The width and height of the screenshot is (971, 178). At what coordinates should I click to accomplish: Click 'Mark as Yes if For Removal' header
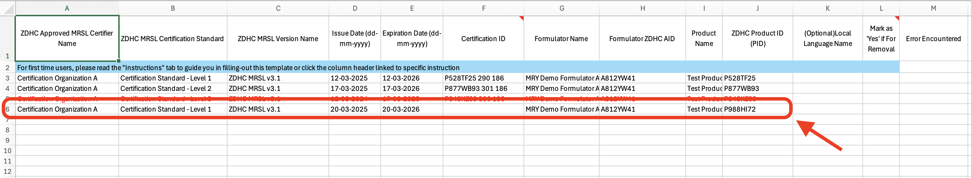pyautogui.click(x=881, y=38)
